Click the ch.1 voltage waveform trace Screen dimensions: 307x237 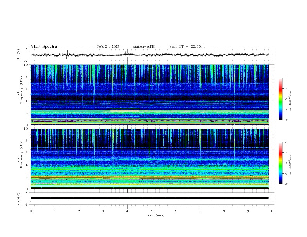tap(150, 55)
